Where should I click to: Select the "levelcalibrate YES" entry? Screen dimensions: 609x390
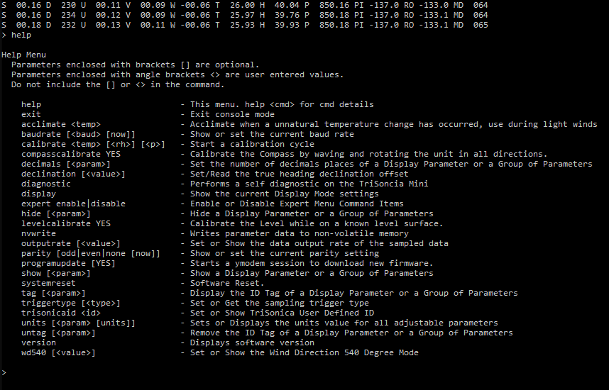coord(66,223)
